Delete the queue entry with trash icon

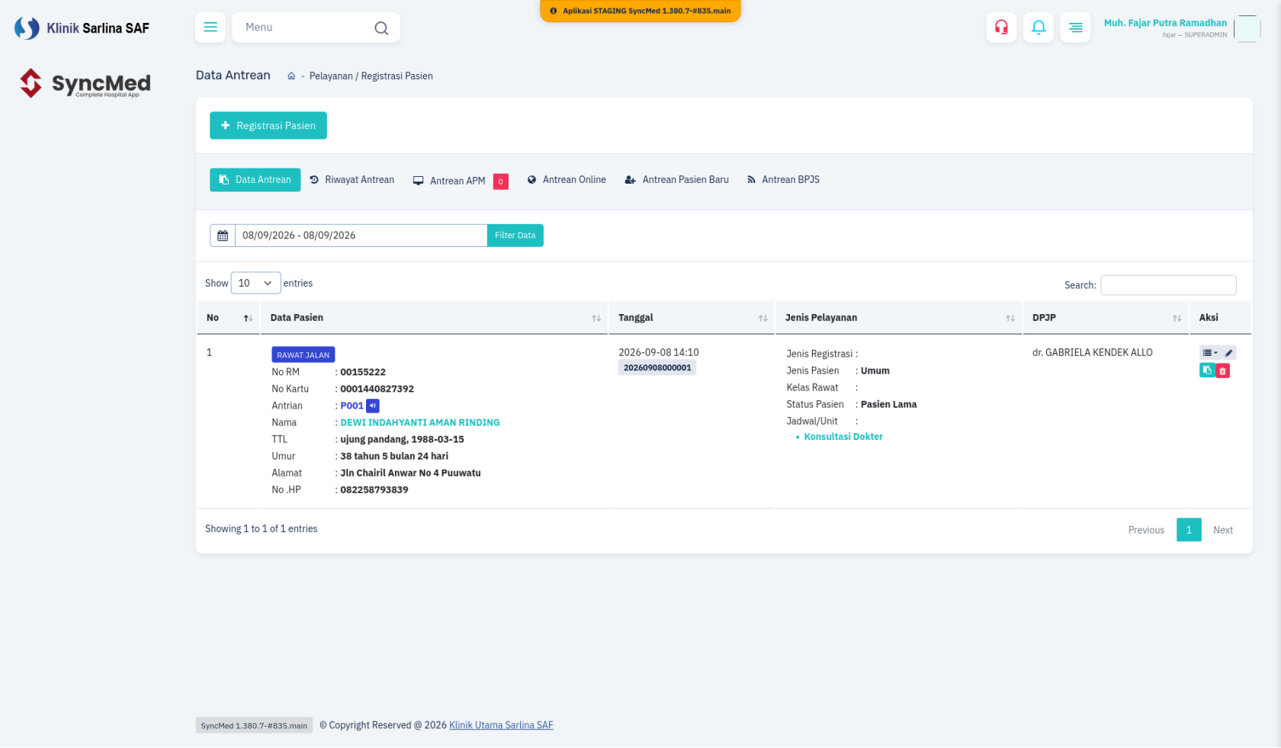[x=1222, y=371]
